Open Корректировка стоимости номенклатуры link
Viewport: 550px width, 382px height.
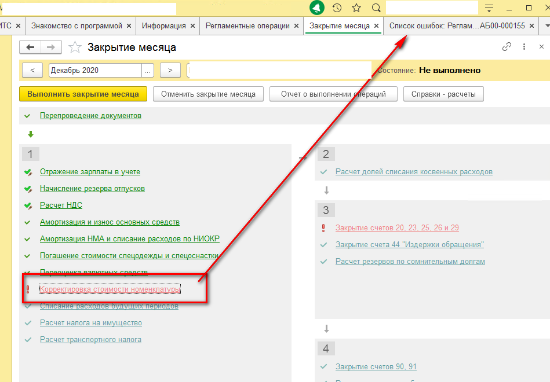(110, 289)
